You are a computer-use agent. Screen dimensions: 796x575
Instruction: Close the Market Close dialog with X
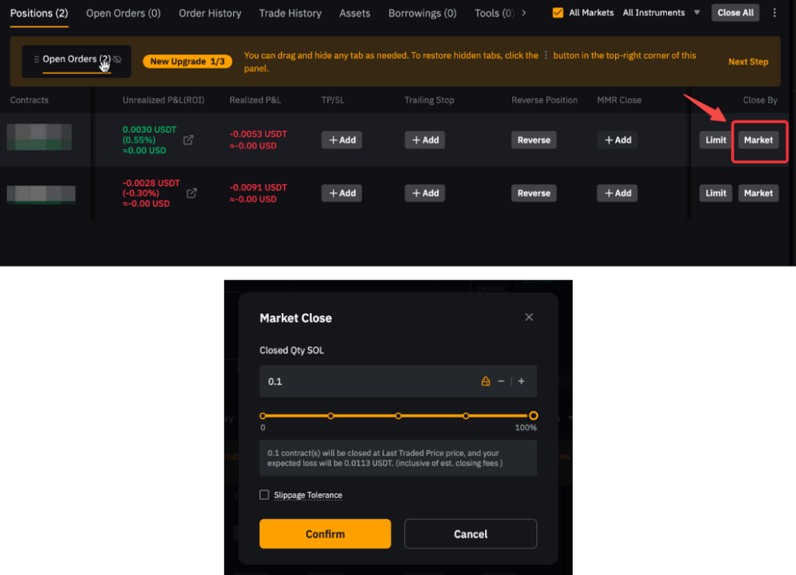click(x=529, y=317)
